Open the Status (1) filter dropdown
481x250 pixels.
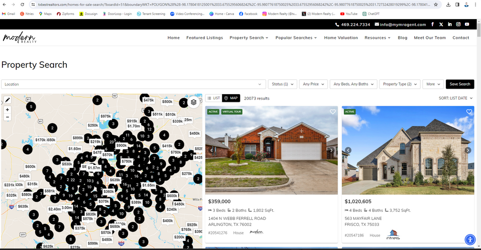point(282,85)
